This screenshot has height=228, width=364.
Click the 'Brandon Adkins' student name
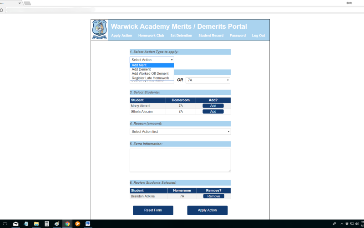142,197
